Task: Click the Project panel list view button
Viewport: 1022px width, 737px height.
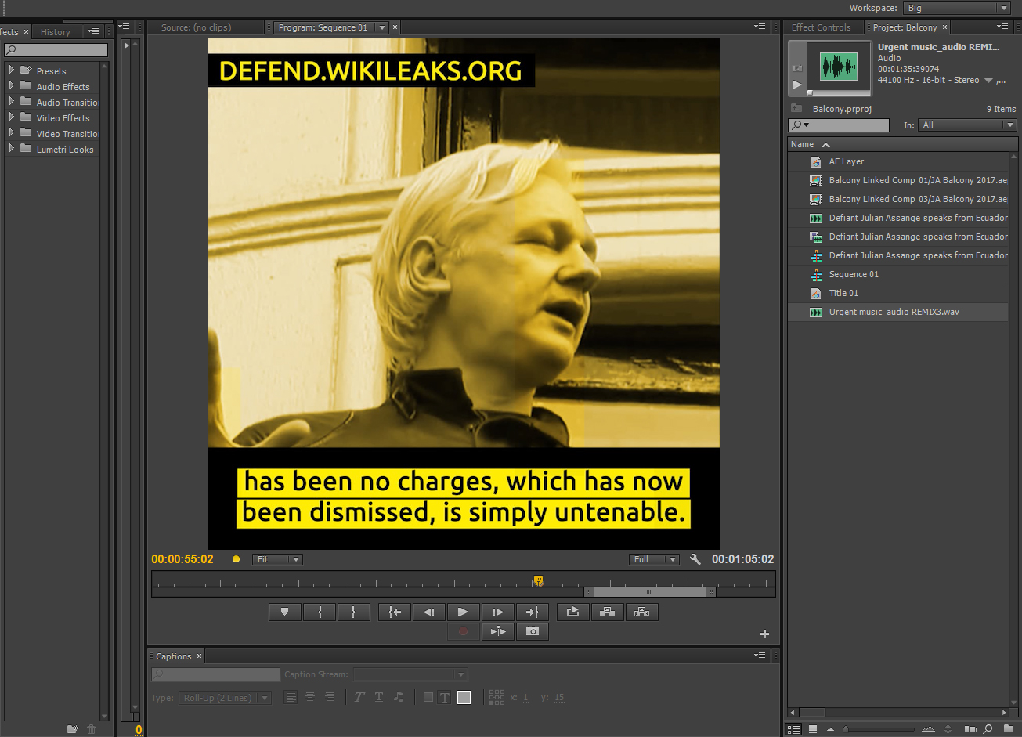Action: 794,729
